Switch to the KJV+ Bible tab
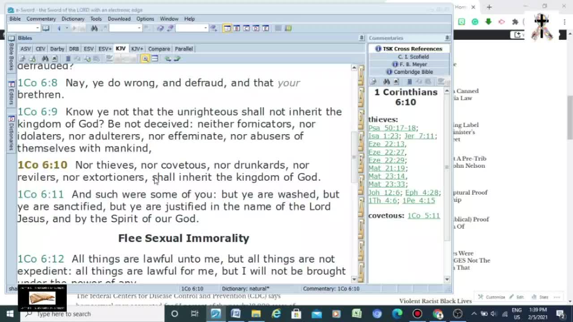The height and width of the screenshot is (322, 573). 137,49
